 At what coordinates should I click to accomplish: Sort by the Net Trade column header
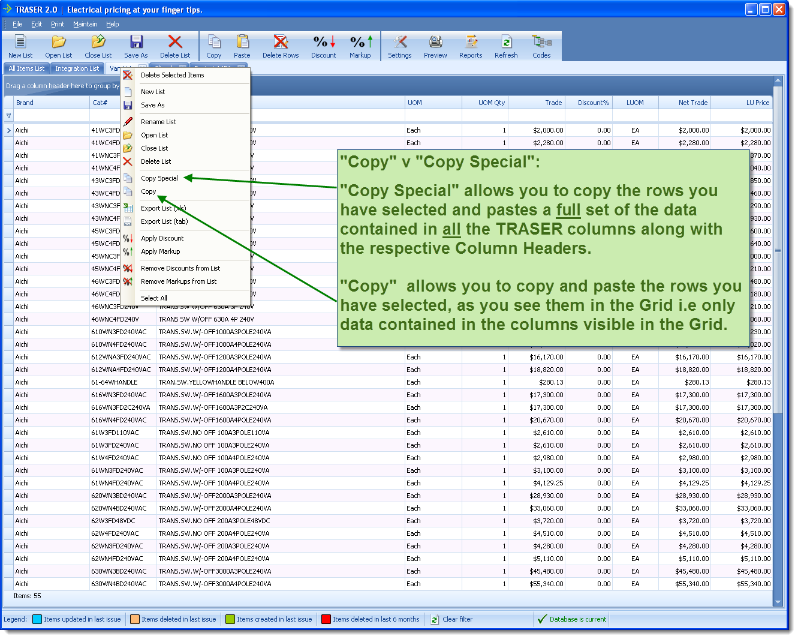coord(684,103)
